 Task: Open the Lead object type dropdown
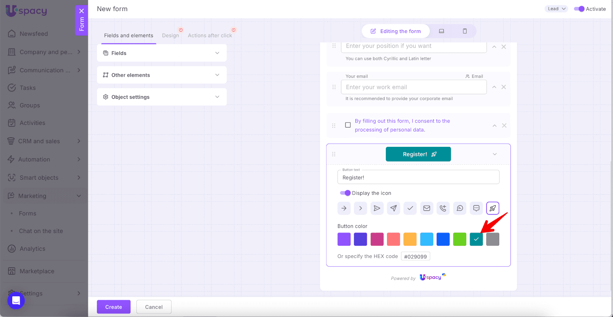[556, 9]
